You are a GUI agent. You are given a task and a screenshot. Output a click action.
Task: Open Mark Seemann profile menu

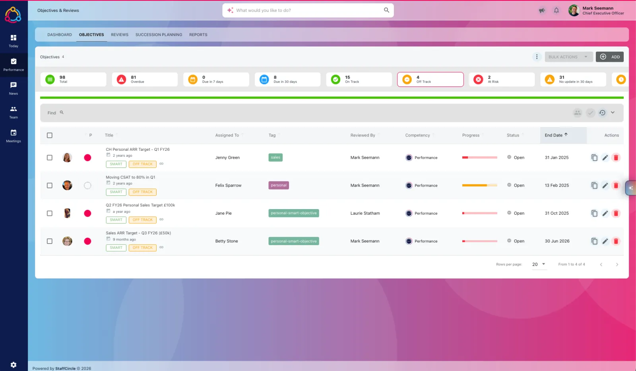point(596,10)
